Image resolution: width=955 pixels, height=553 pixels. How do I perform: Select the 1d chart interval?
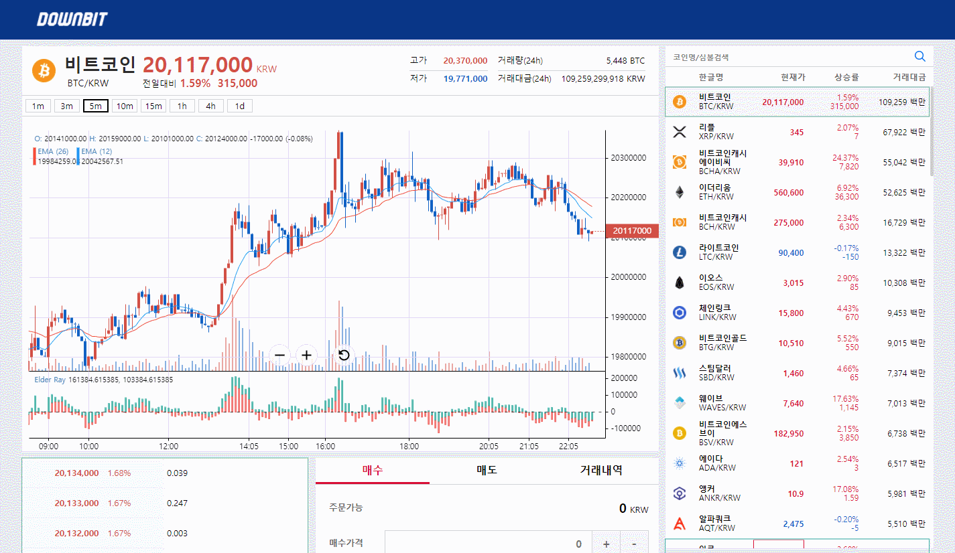tap(240, 106)
